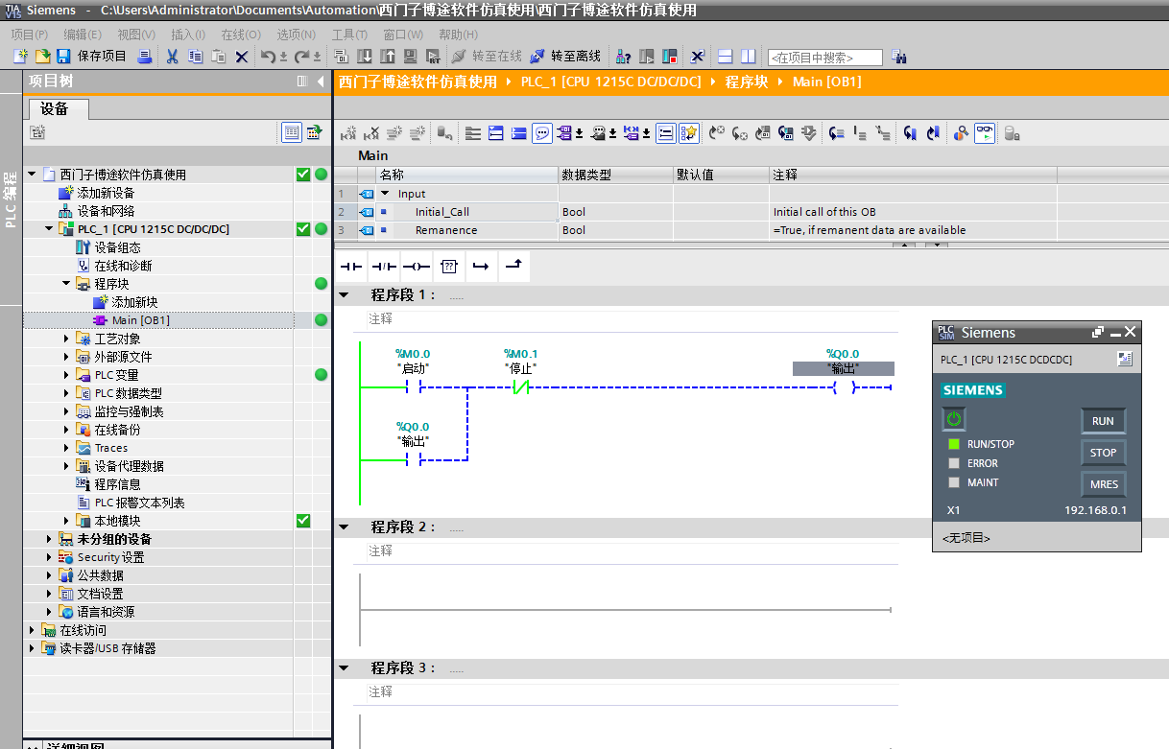The width and height of the screenshot is (1169, 749).
Task: Click RUN button in PLCSIM
Action: (1103, 421)
